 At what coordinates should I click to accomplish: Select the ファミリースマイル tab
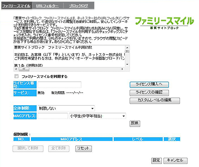click(16, 6)
